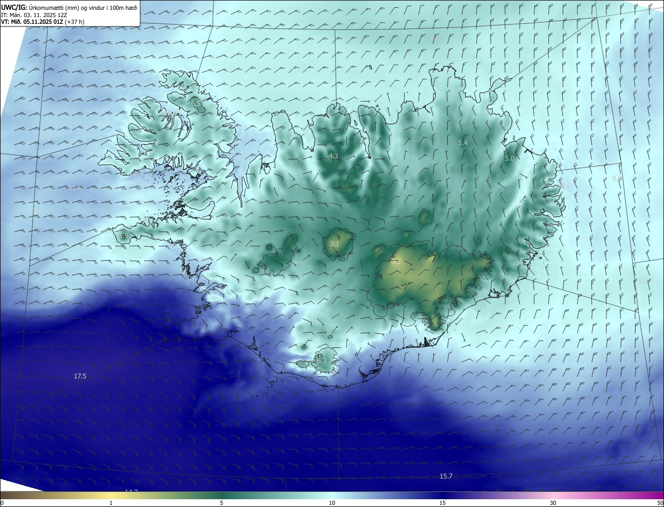Click the 9.3 value at the eastern edge
664x507 pixels.
coord(643,281)
